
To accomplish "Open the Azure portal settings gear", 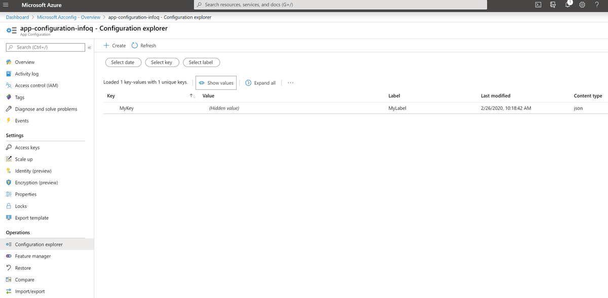I will point(582,5).
